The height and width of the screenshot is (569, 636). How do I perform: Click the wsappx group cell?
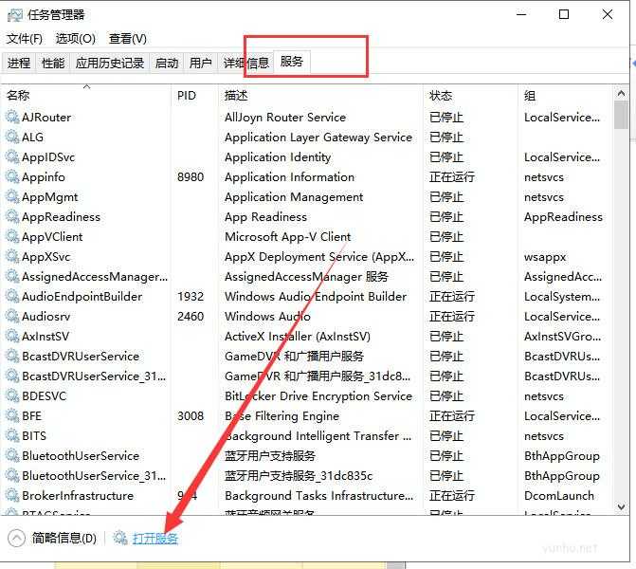(545, 257)
